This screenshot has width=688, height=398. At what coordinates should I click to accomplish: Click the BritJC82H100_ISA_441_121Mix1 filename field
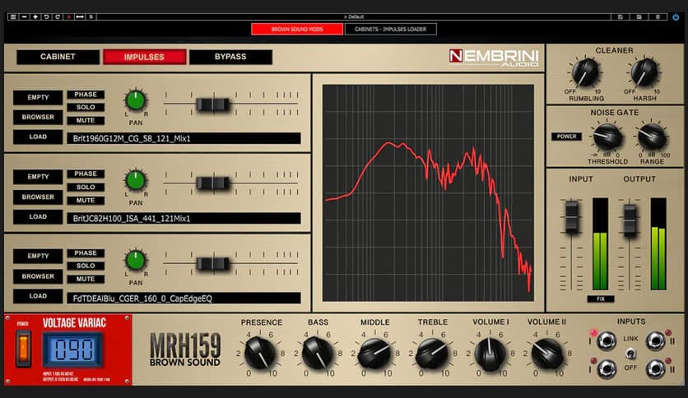(x=184, y=218)
